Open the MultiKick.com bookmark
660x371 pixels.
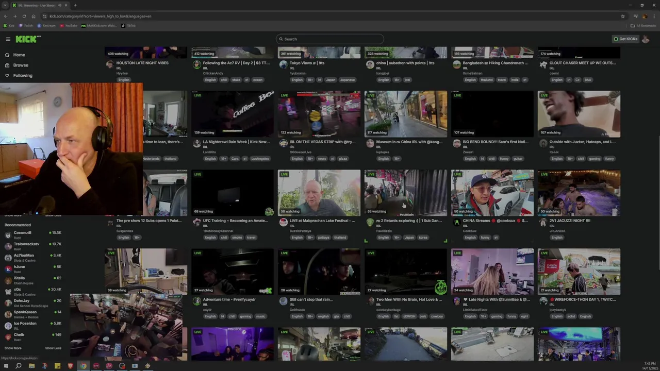click(x=99, y=26)
